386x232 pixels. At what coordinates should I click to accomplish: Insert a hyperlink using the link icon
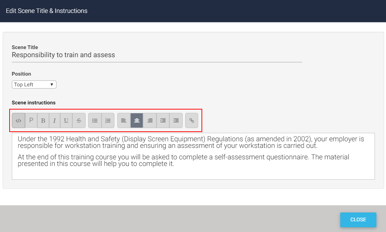[x=192, y=121]
